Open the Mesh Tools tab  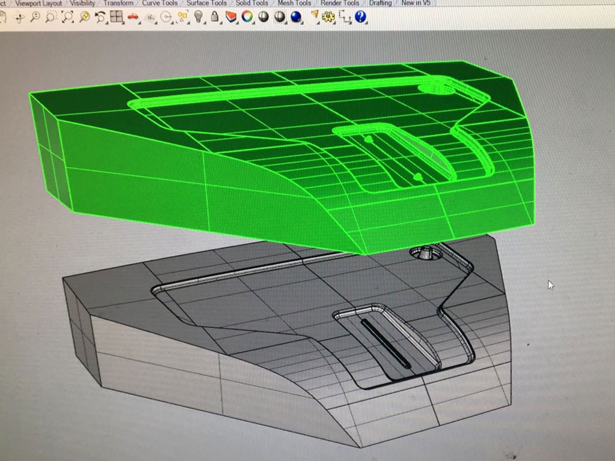(294, 3)
